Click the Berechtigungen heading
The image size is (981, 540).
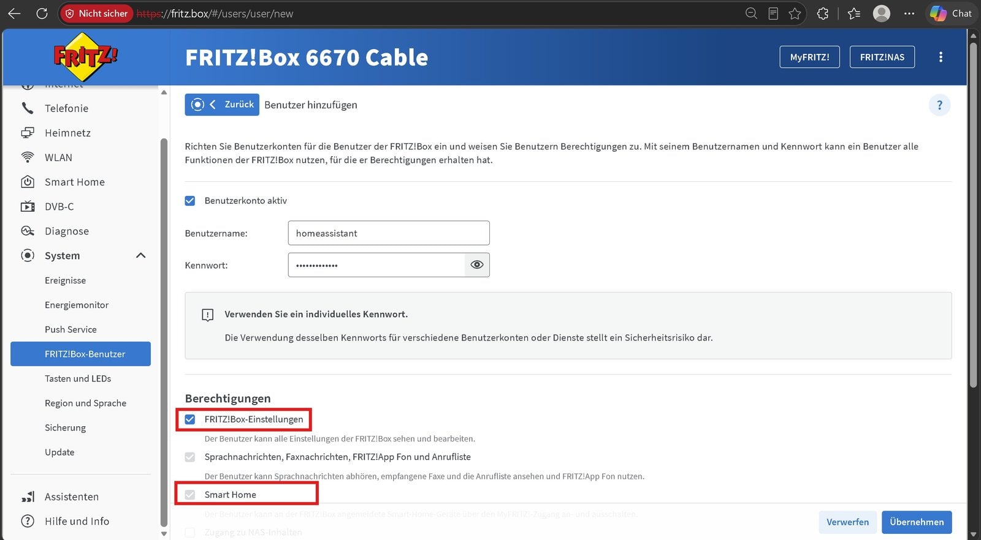click(227, 399)
